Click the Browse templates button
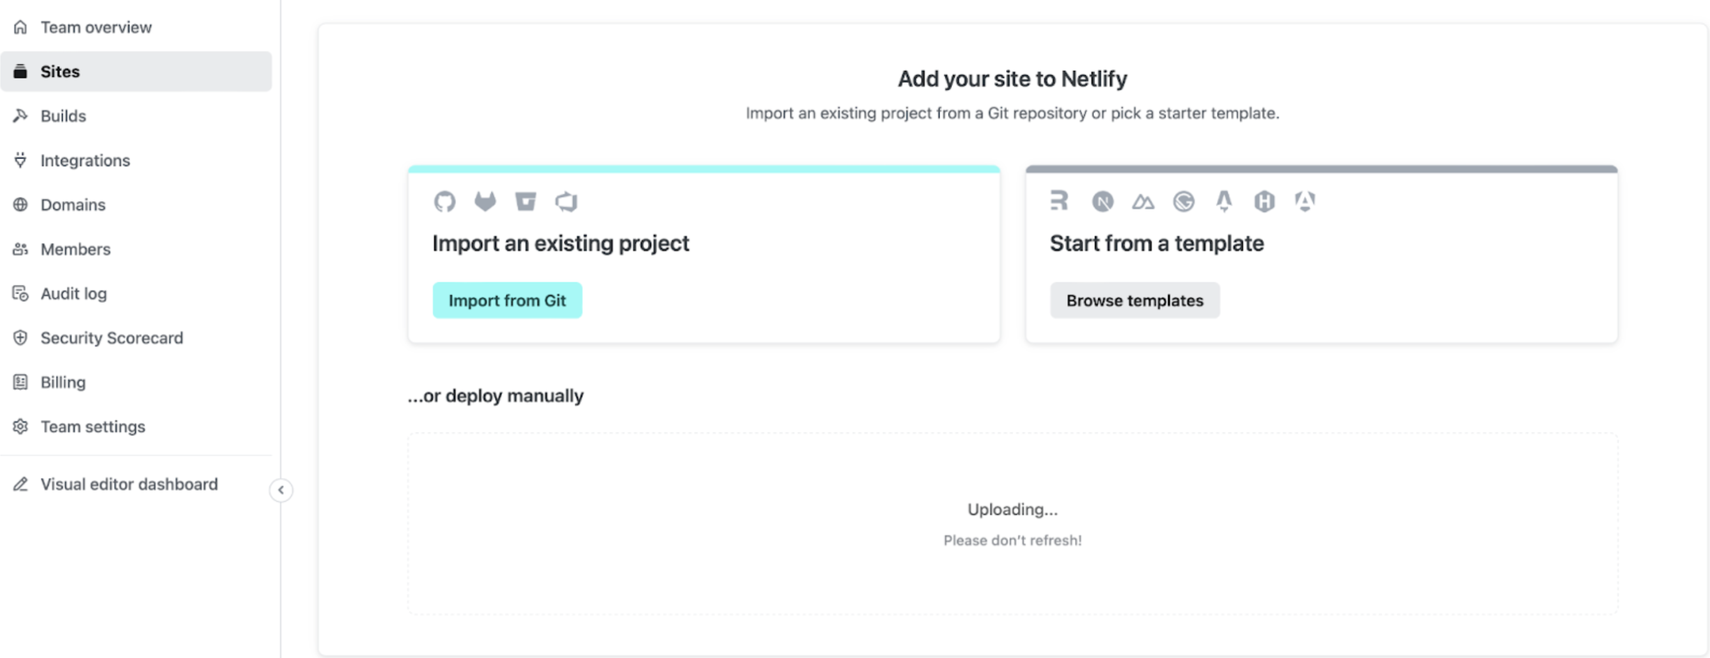This screenshot has height=658, width=1710. point(1135,300)
